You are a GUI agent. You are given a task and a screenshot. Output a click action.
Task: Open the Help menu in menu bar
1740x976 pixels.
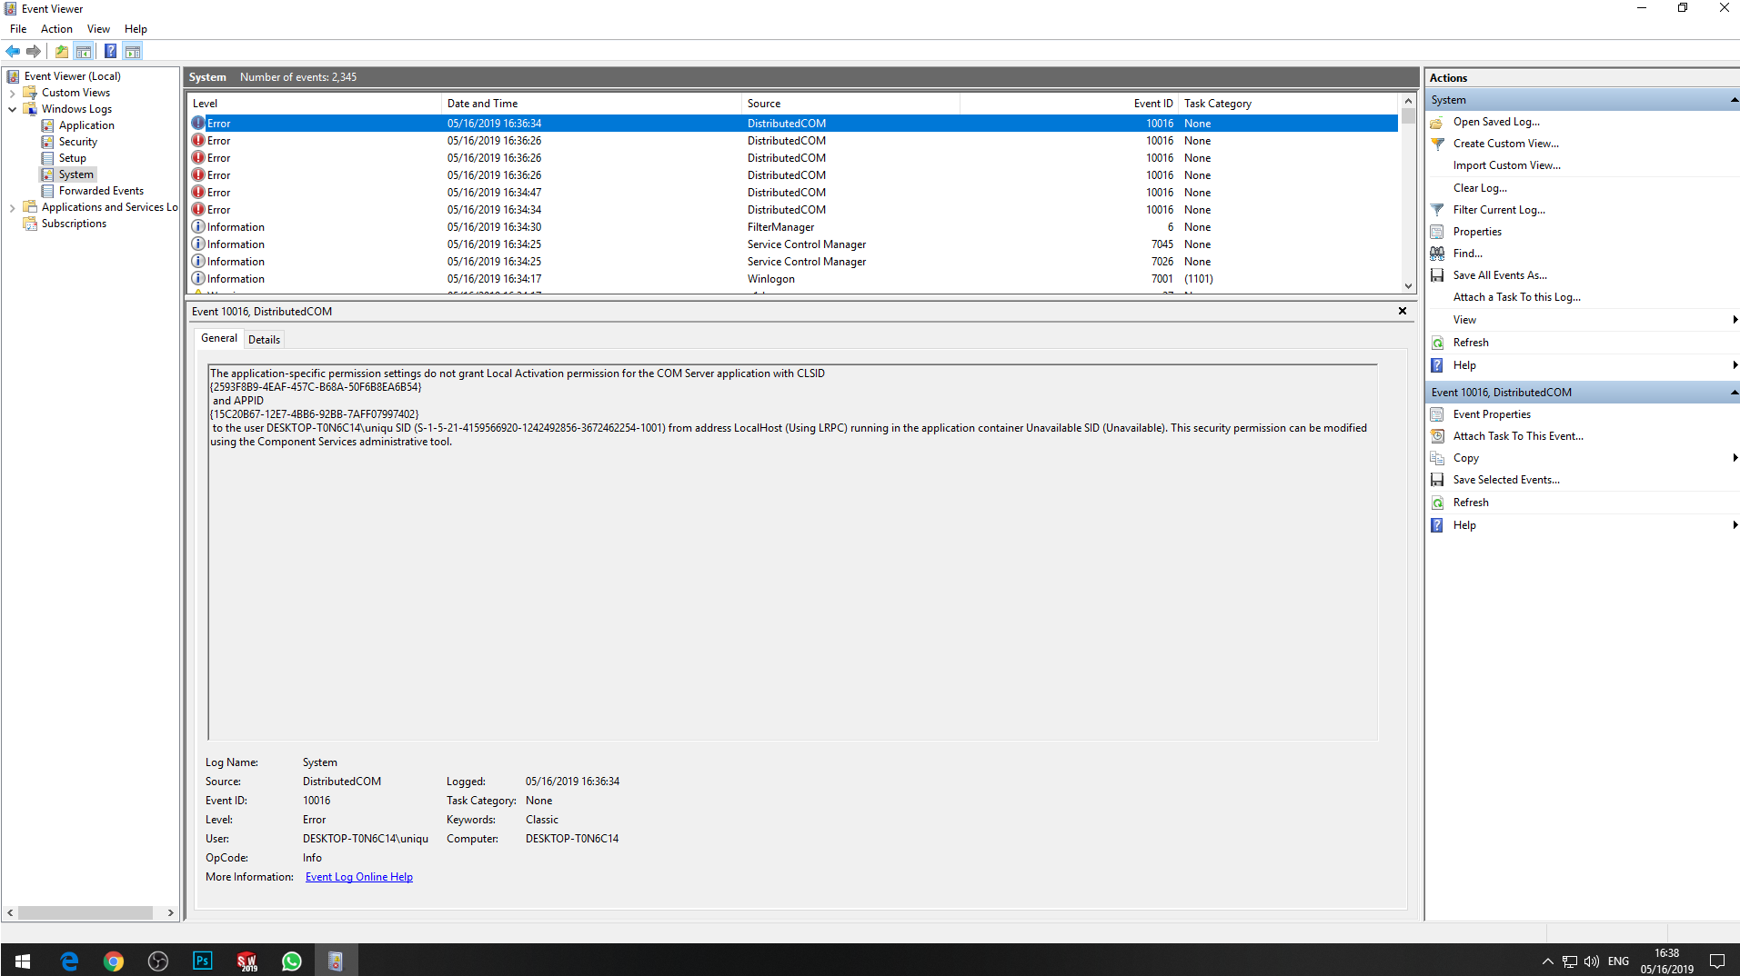coord(136,29)
